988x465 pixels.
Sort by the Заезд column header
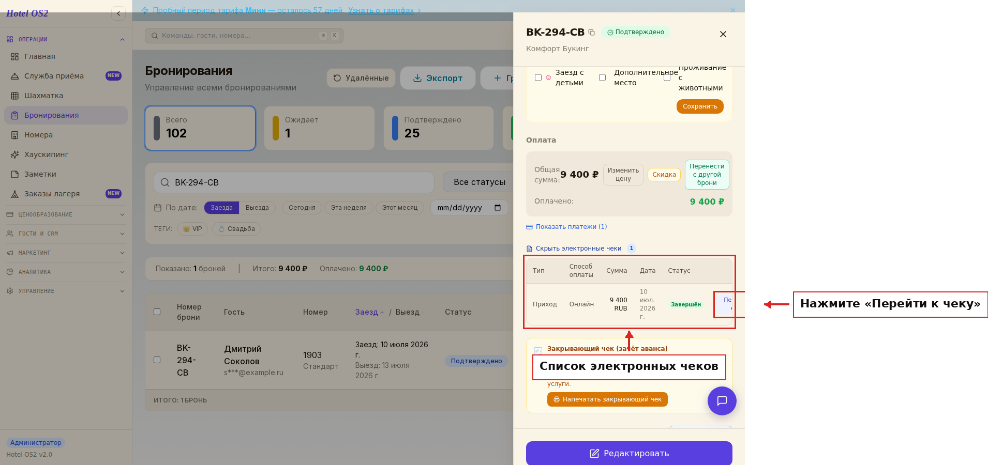coord(369,312)
